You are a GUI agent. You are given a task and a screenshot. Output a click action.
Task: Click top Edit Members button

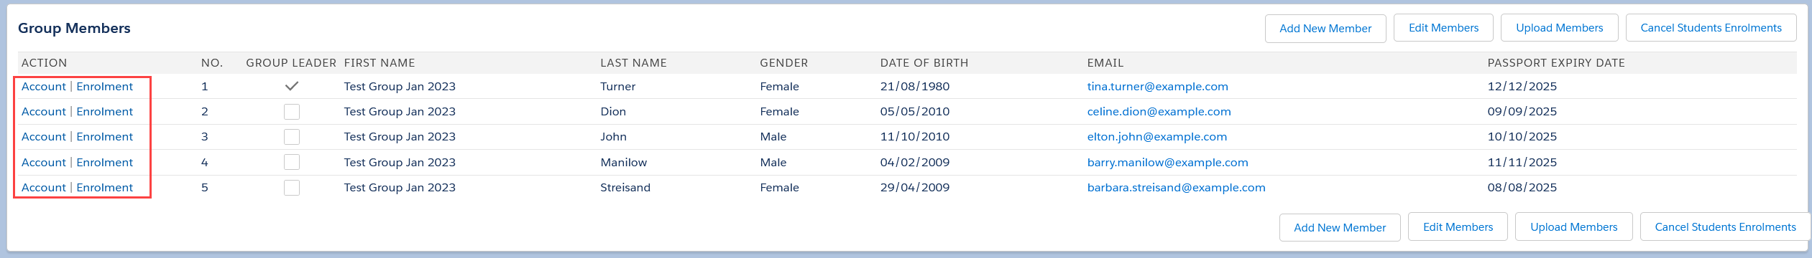pos(1443,28)
